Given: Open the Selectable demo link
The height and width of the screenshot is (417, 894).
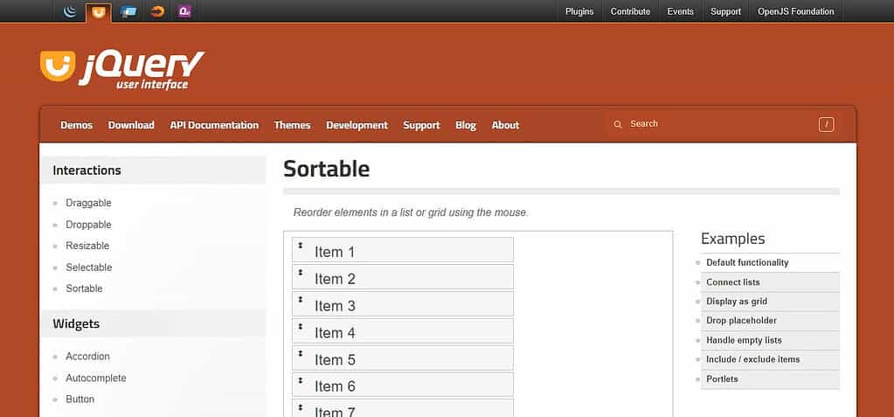Looking at the screenshot, I should coord(88,268).
